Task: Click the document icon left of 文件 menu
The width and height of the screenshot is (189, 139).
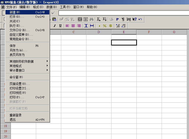Action: tap(3, 7)
